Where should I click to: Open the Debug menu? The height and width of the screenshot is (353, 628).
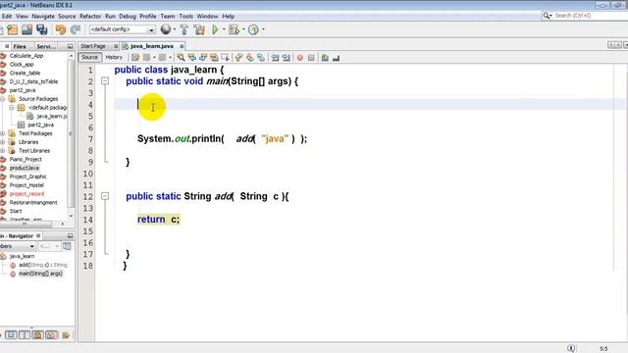pos(128,17)
